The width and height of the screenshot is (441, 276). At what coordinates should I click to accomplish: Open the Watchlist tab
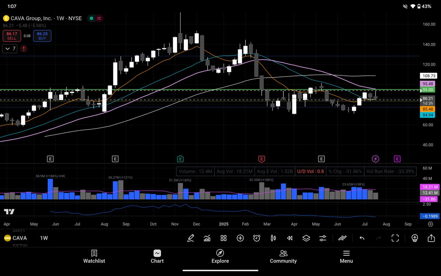point(94,257)
